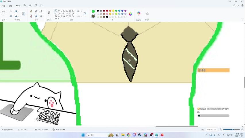Screen dimensions: 245x138
Task: Select the Pencil tool
Action: pos(31,11)
